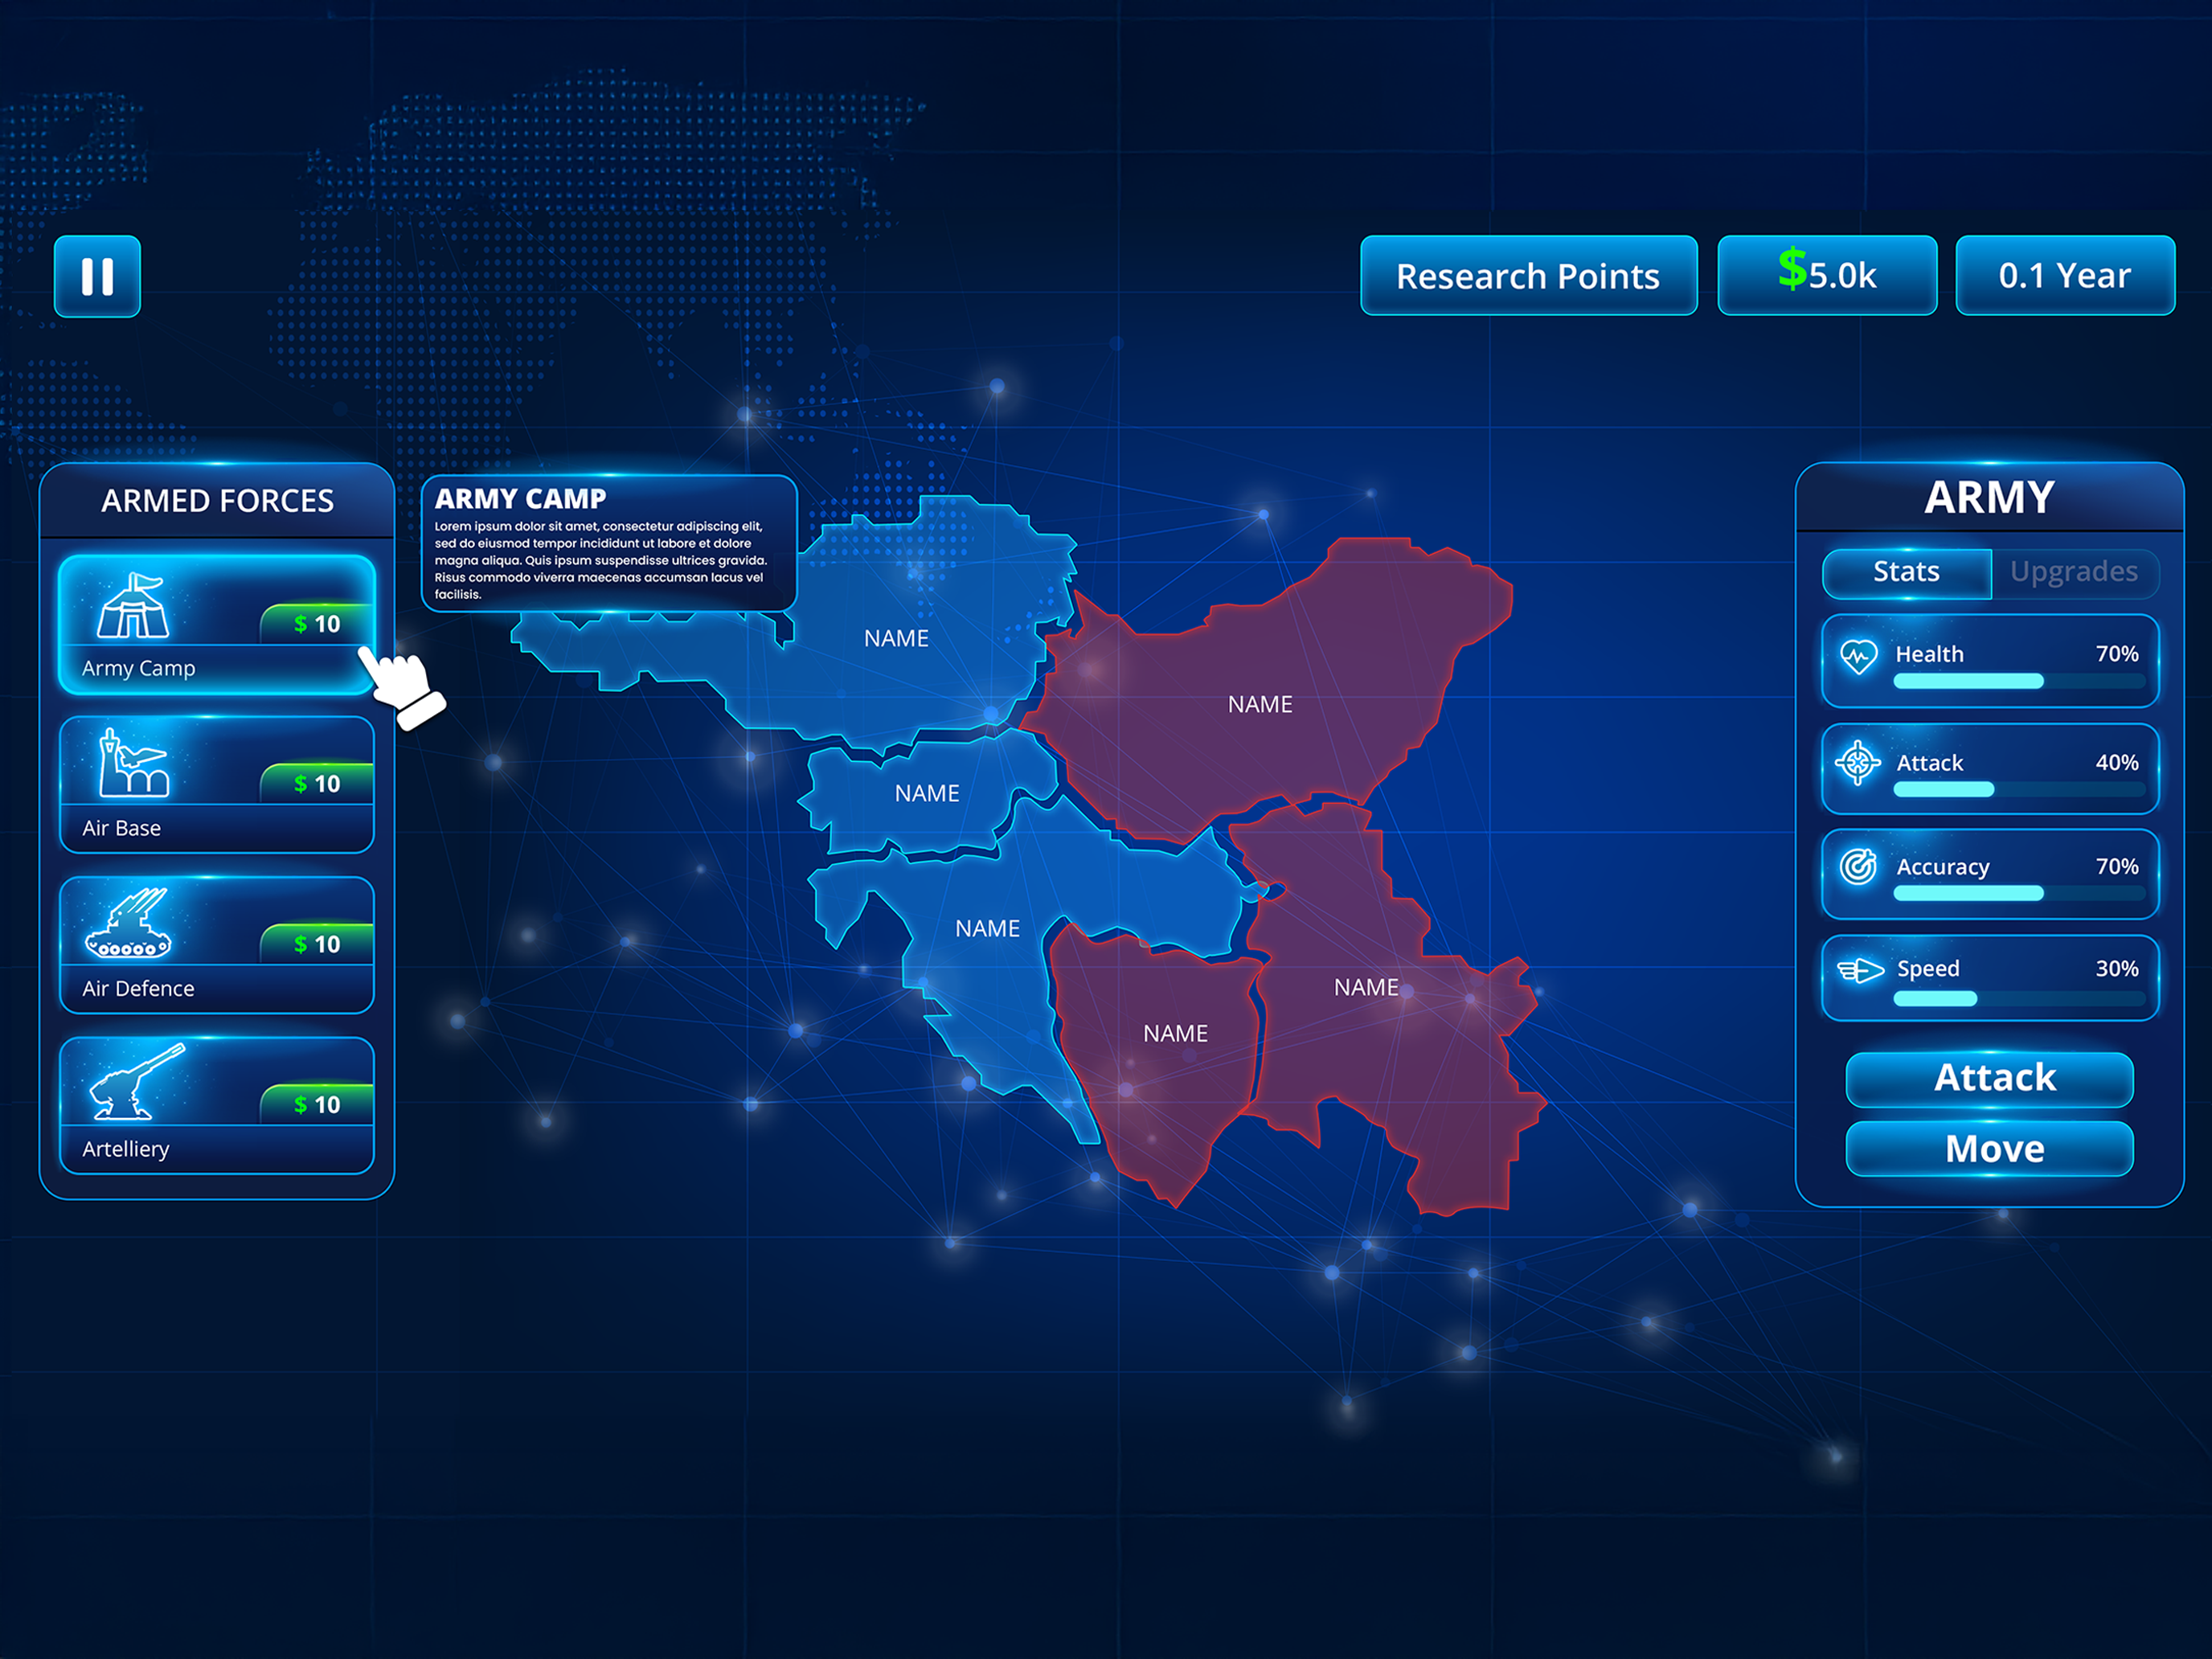Screen dimensions: 2212x1659
Task: Switch to the Upgrades tab
Action: (2074, 572)
